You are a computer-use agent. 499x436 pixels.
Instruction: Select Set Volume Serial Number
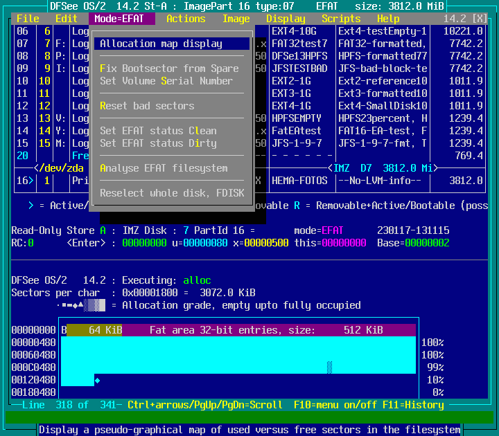166,81
